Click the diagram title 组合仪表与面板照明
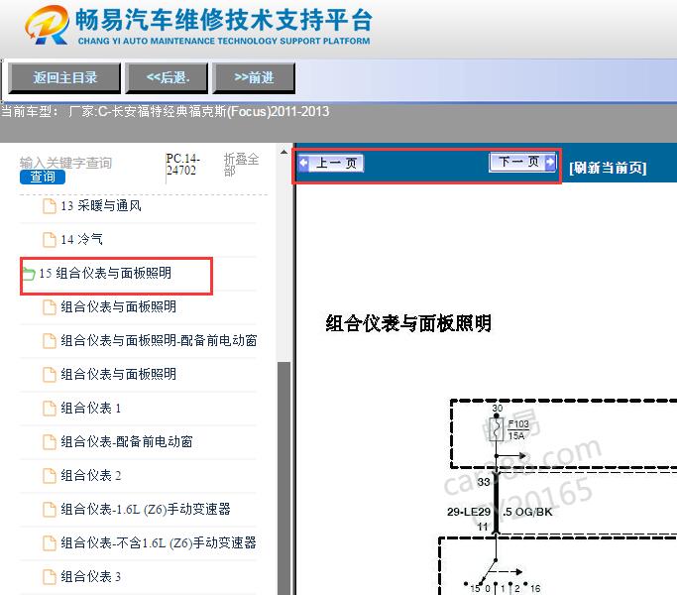This screenshot has height=595, width=677. [408, 323]
